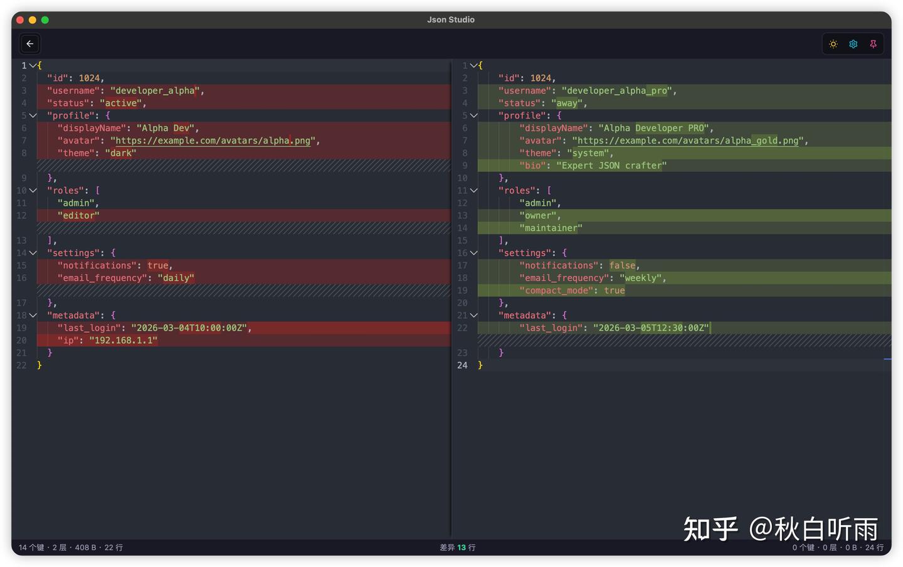Click the left status bar text "14 个键 · 2 层 · 408 B · 22 行"

(x=71, y=548)
